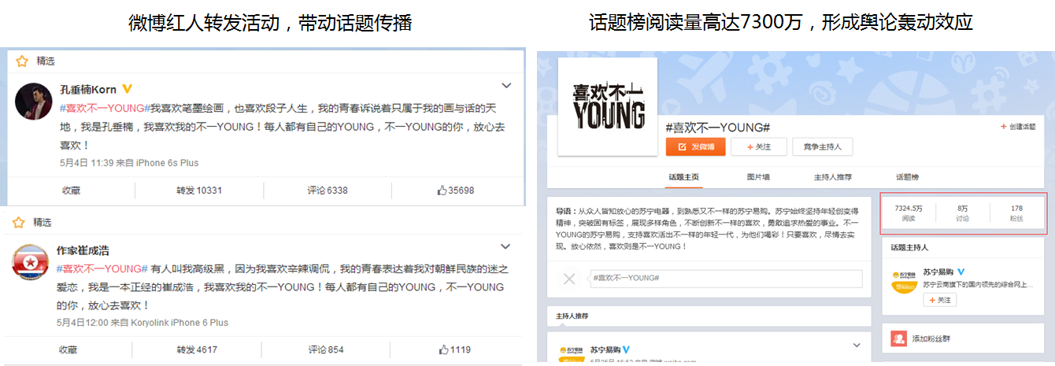Like the post with 35698 likes
Screen dimensions: 1055x366
[456, 190]
